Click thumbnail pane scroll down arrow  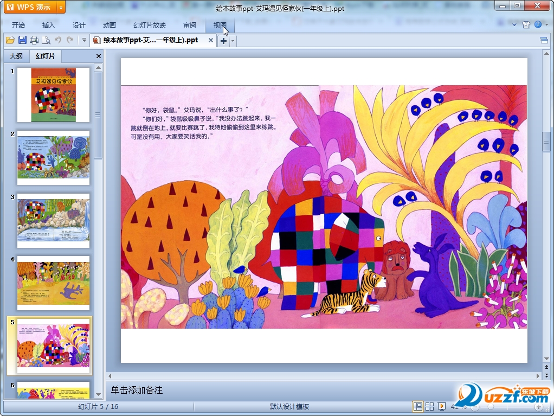(x=99, y=394)
